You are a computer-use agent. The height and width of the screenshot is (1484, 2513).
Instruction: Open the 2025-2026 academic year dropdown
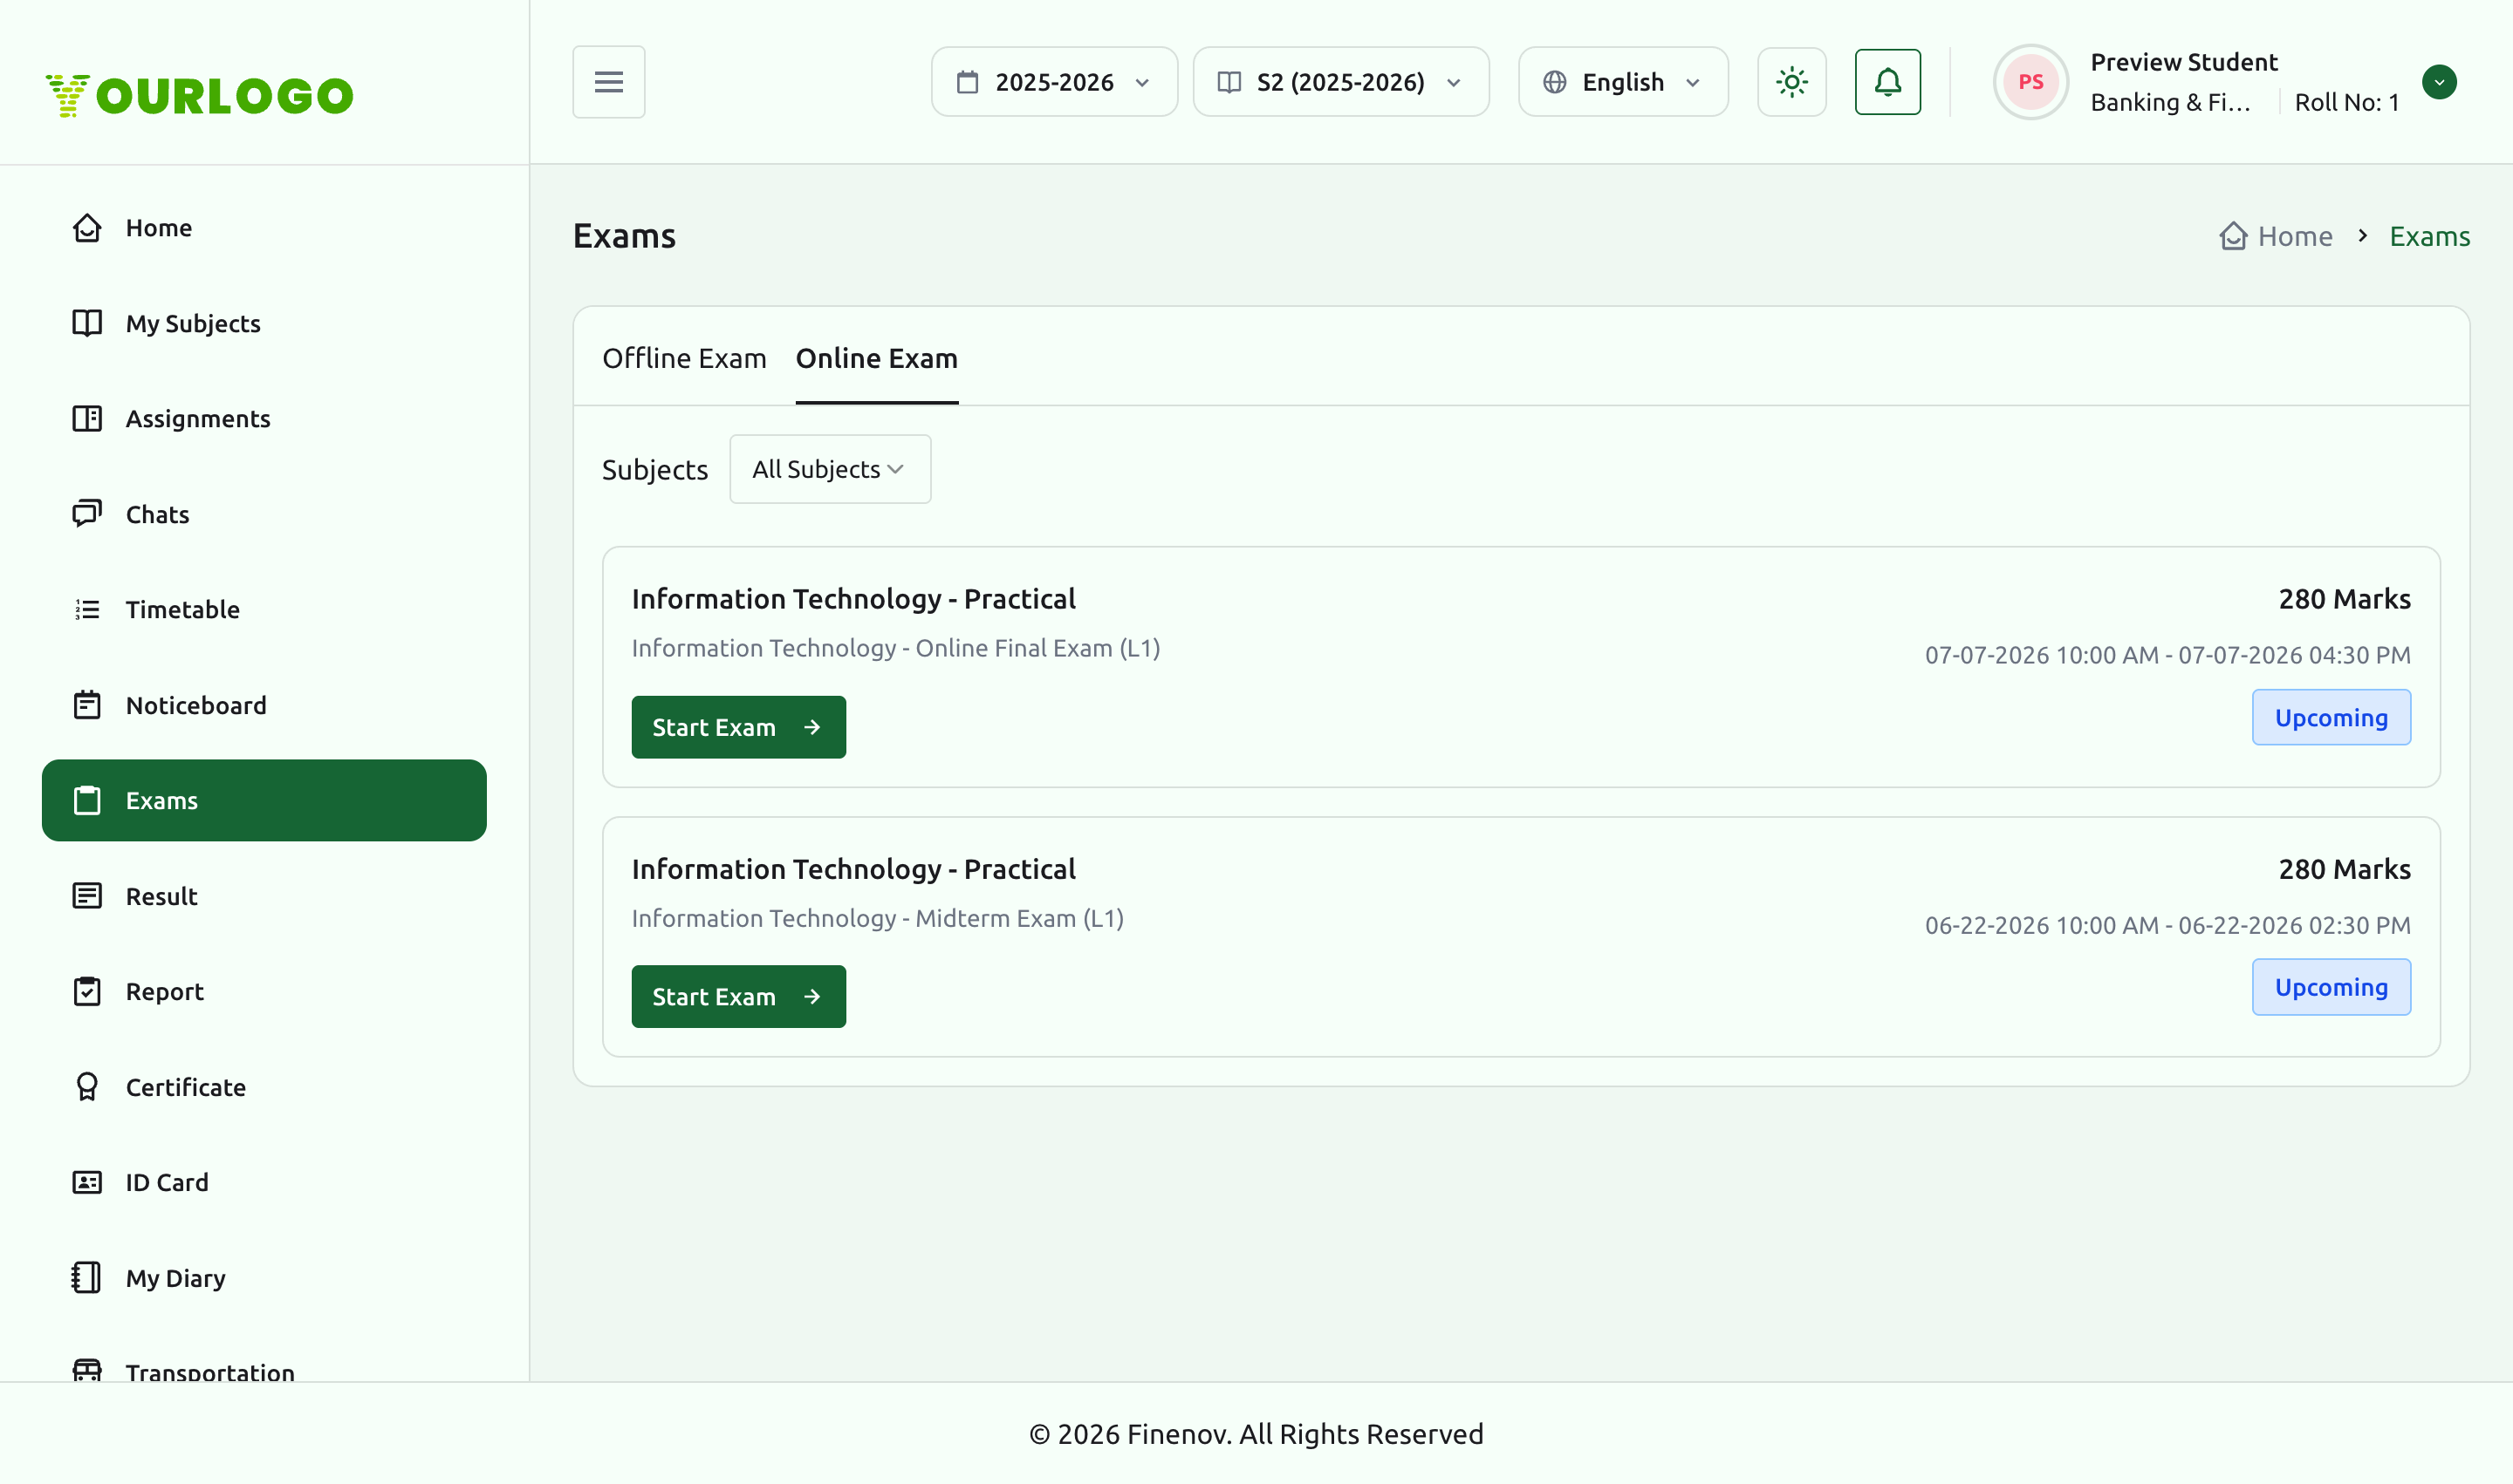point(1054,82)
